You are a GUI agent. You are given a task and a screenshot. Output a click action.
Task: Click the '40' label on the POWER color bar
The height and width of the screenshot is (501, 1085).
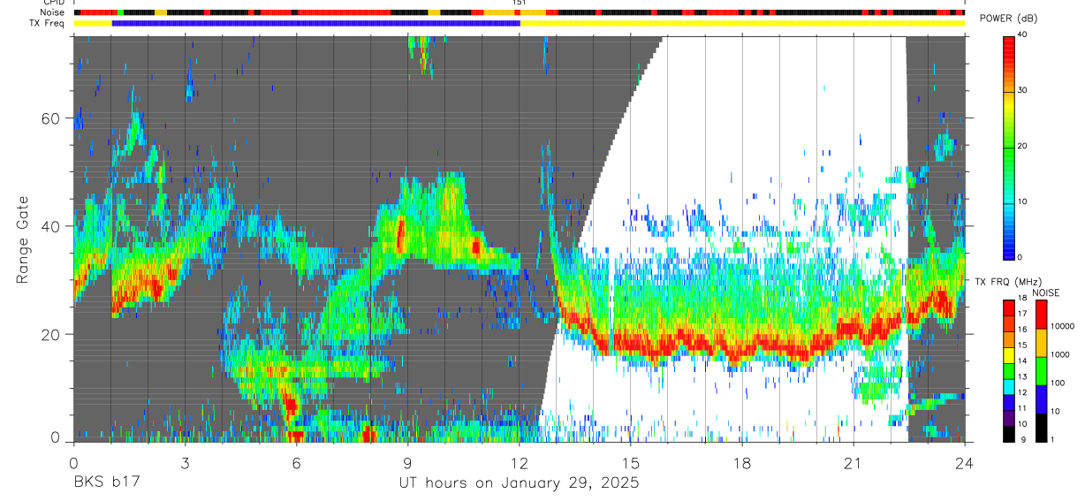[x=1022, y=35]
